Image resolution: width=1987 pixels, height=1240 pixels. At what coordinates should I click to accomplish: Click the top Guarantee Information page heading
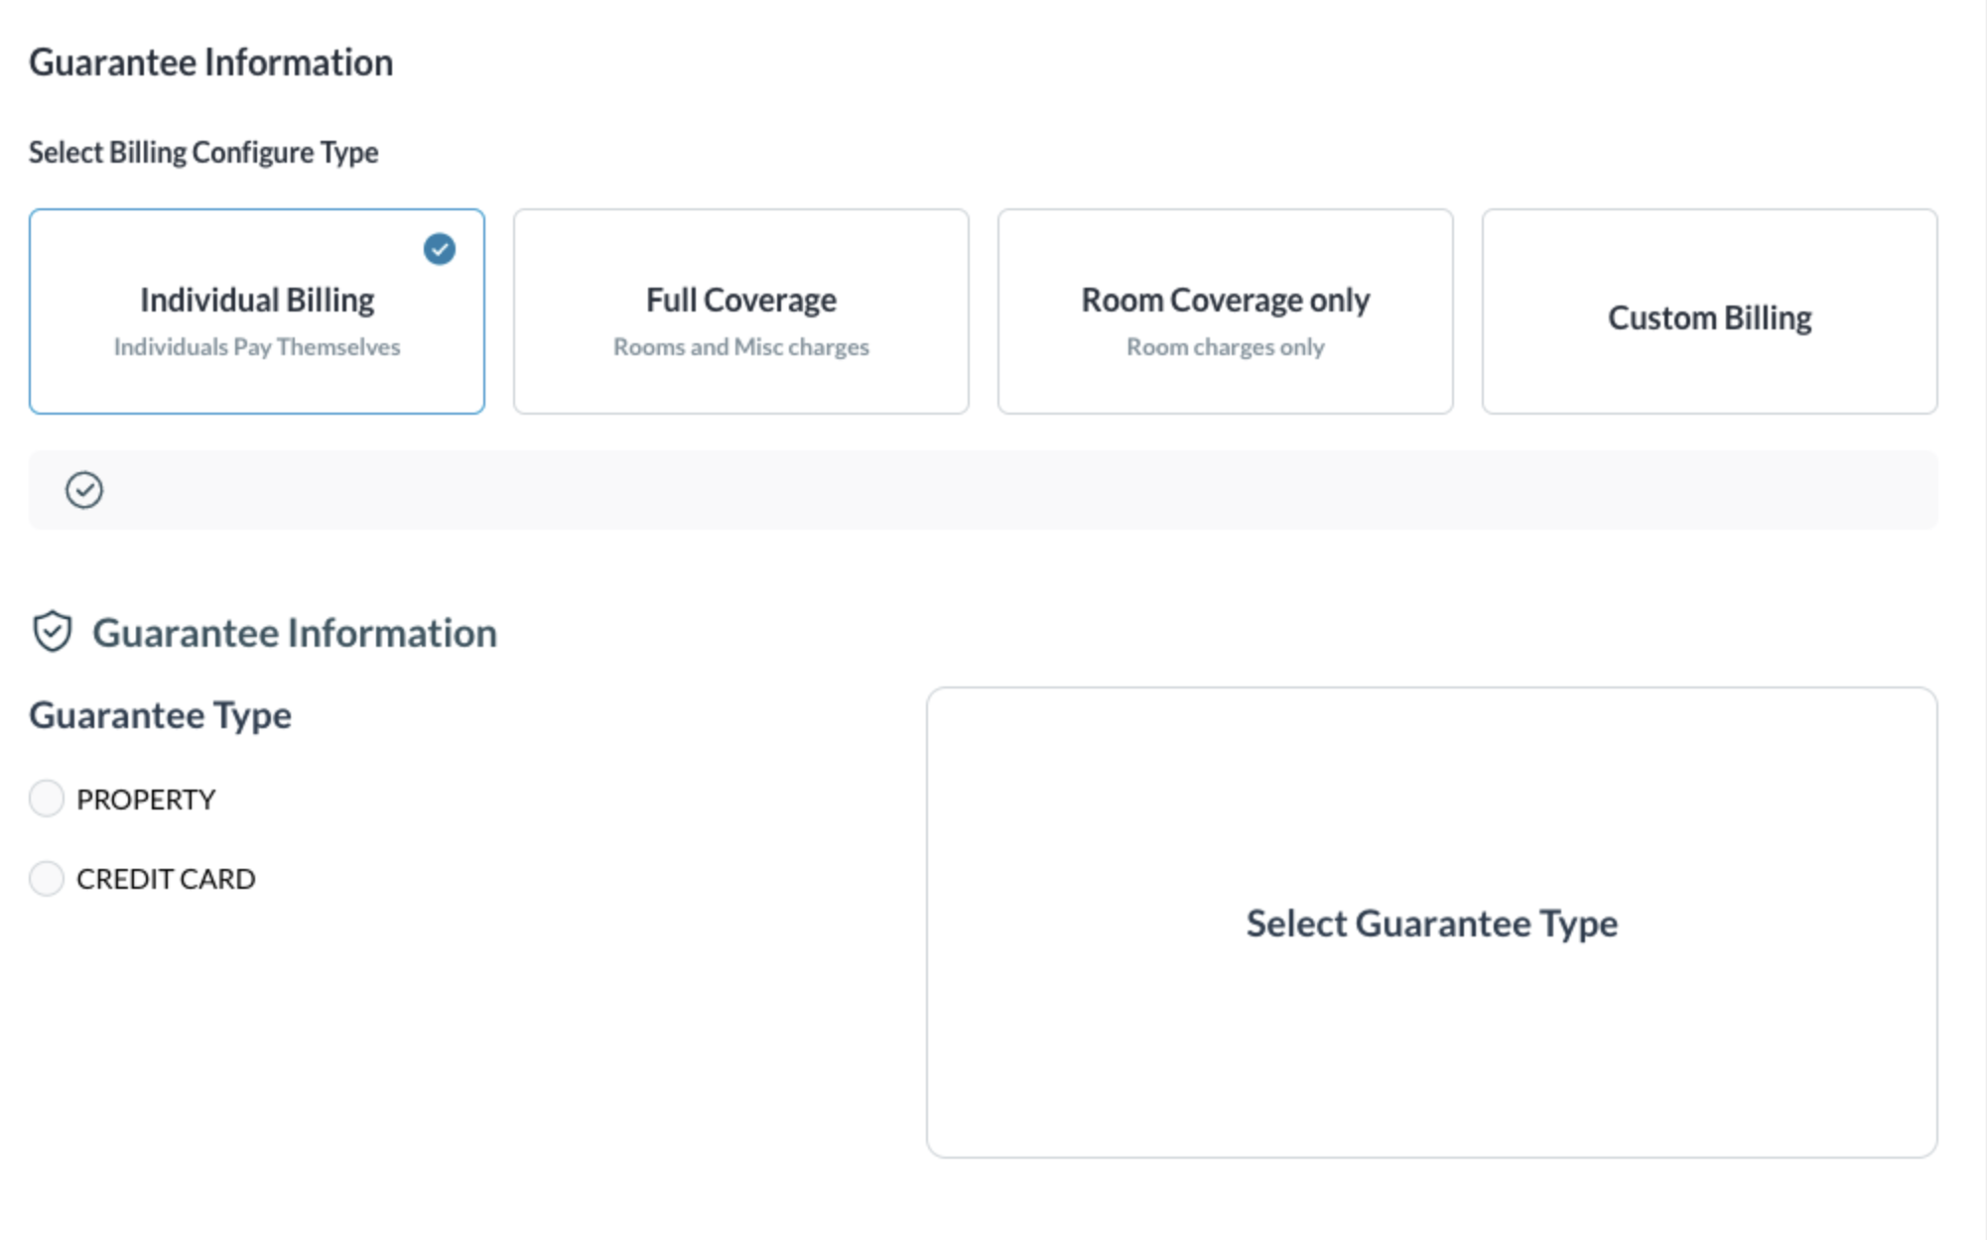pos(211,62)
